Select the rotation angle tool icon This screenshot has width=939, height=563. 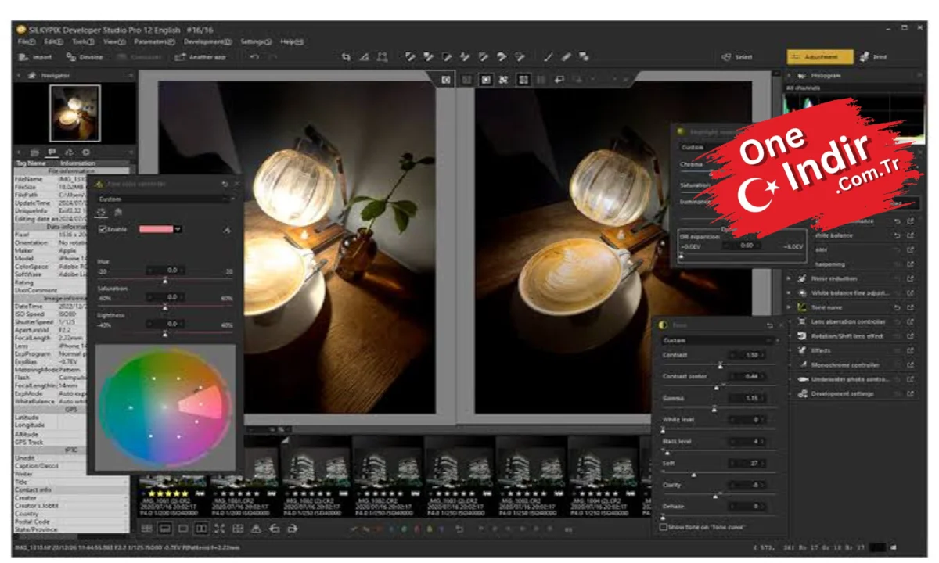(364, 57)
